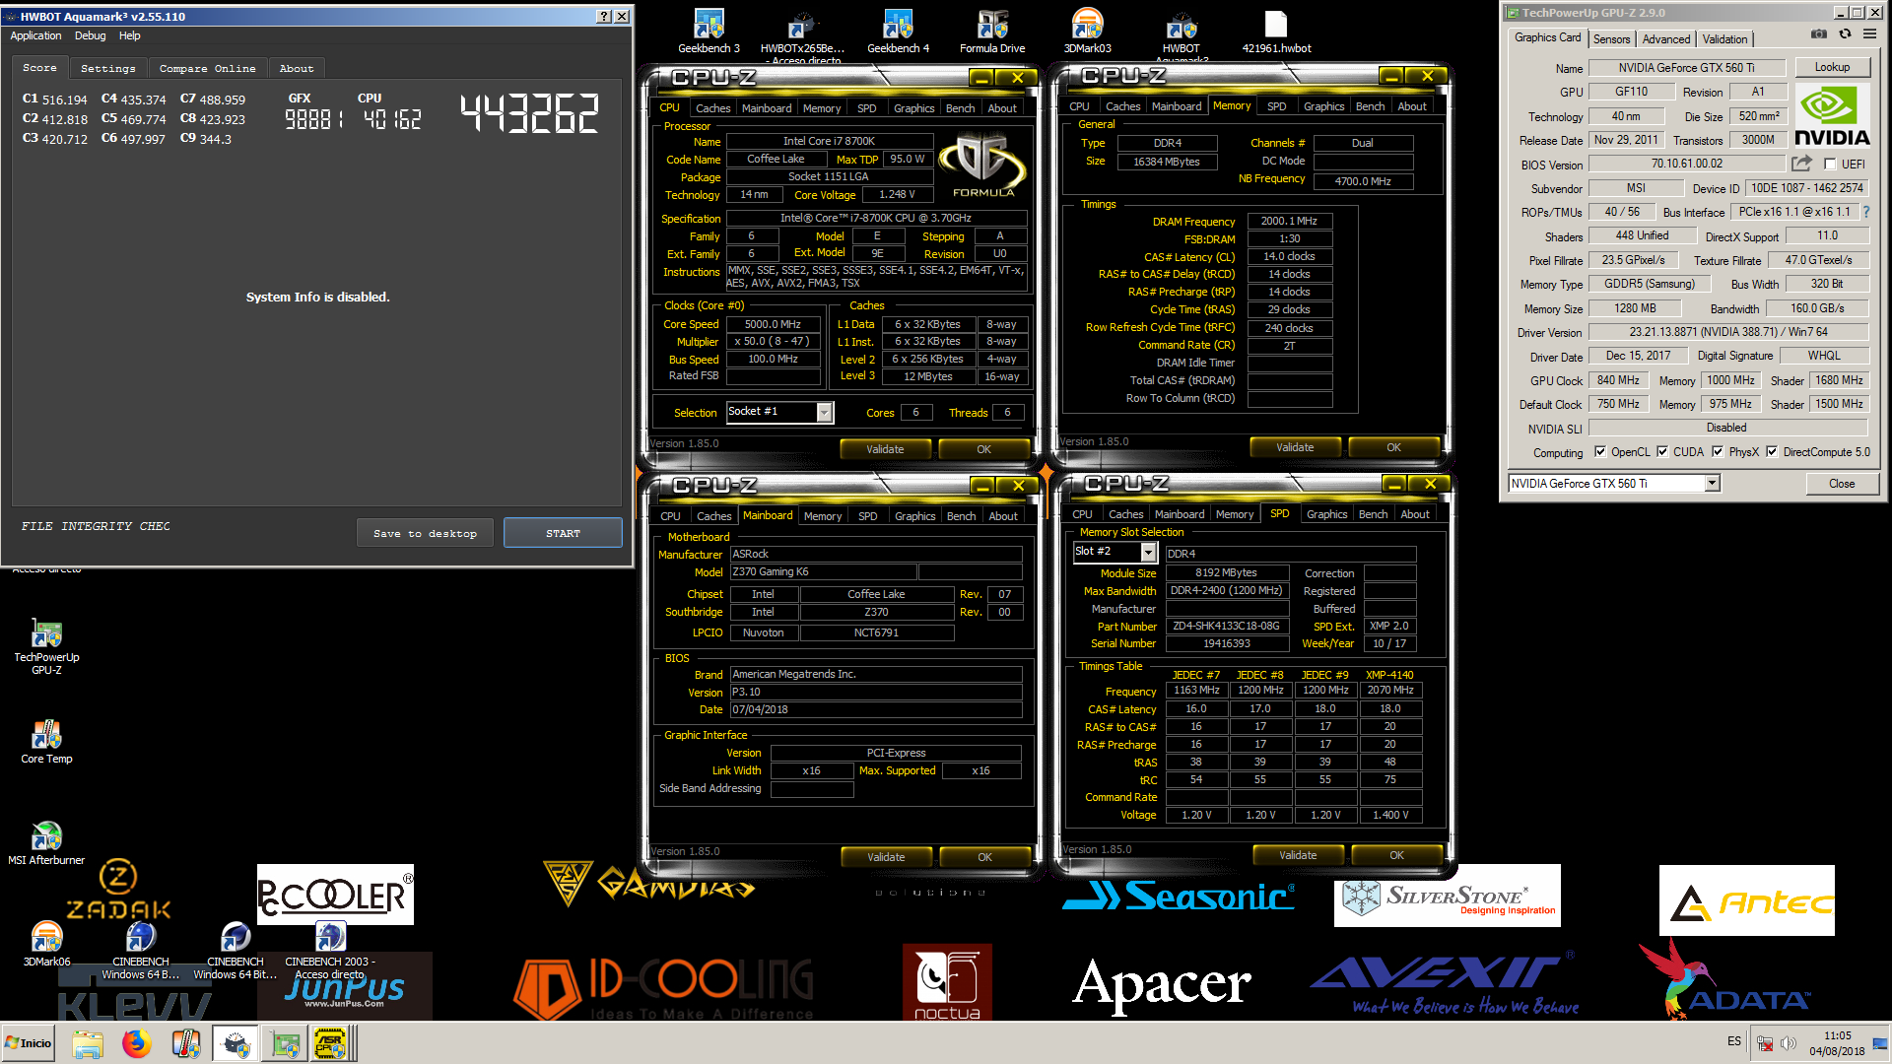Open the Bench tab in the CPU-Z SPD window

pyautogui.click(x=1373, y=514)
